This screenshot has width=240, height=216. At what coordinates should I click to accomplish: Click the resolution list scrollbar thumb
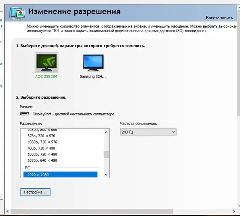pyautogui.click(x=106, y=154)
